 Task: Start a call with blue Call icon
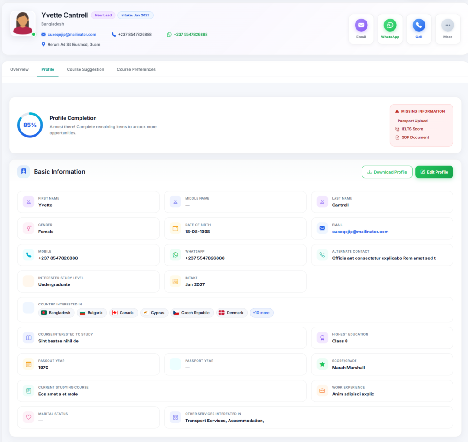click(419, 26)
